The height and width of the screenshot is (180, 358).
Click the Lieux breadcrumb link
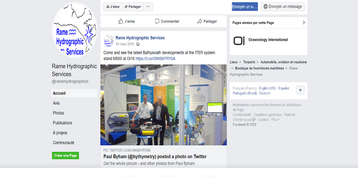pyautogui.click(x=234, y=62)
